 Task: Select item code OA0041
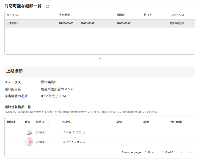pos(40,142)
